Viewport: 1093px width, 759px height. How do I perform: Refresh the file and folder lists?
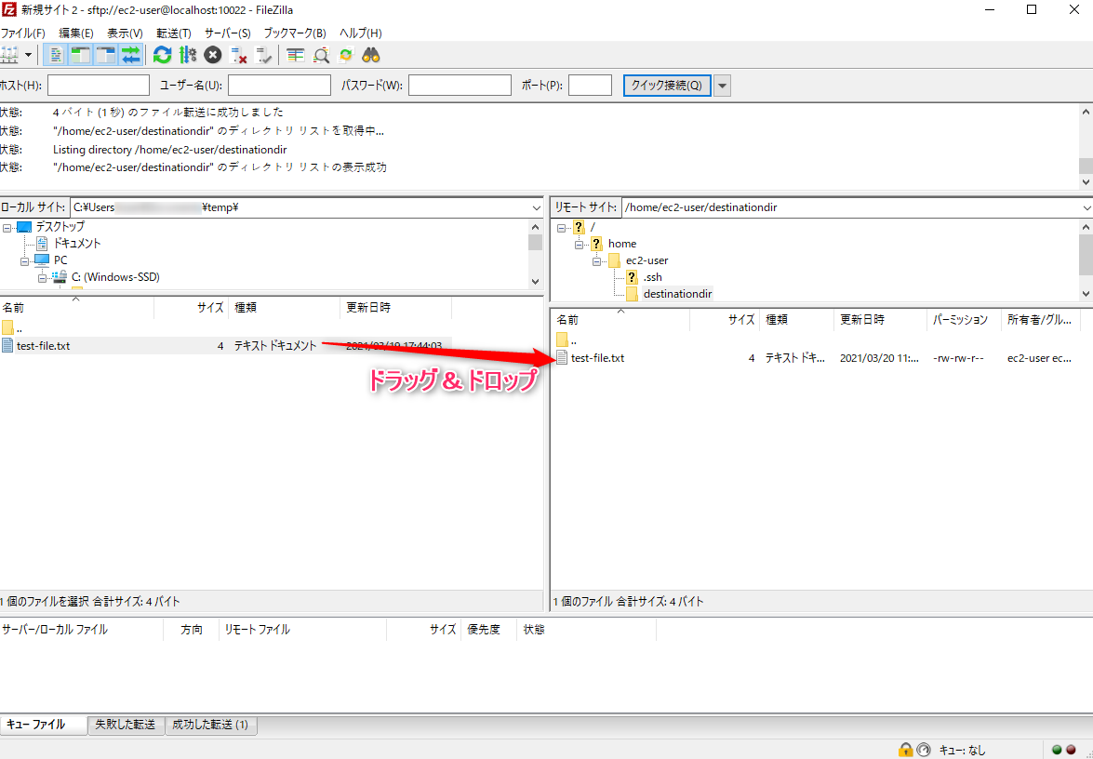[x=163, y=55]
